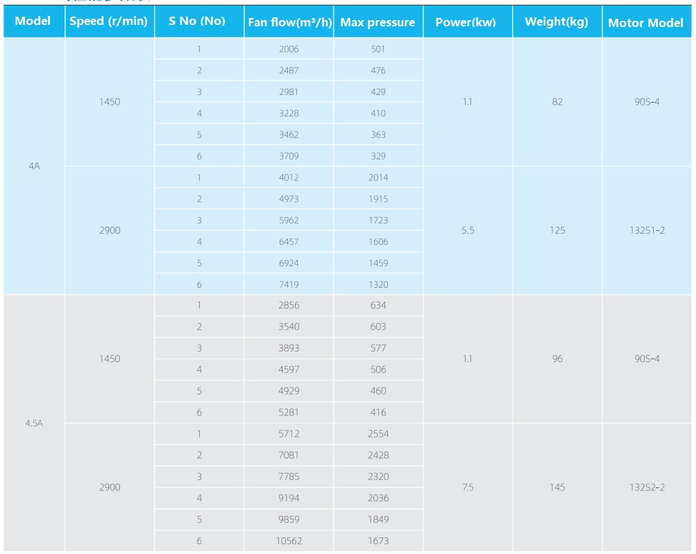Viewport: 696px width, 554px height.
Task: Select max pressure value 329
Action: (x=378, y=156)
